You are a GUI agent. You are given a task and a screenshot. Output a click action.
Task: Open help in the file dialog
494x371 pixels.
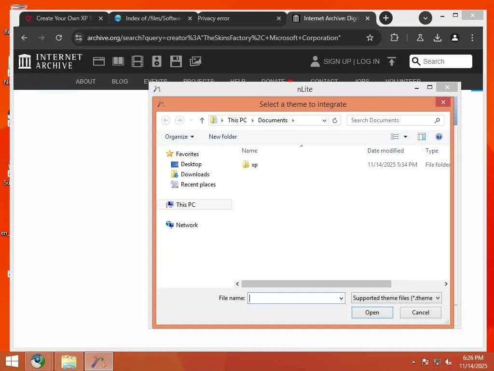(x=439, y=137)
